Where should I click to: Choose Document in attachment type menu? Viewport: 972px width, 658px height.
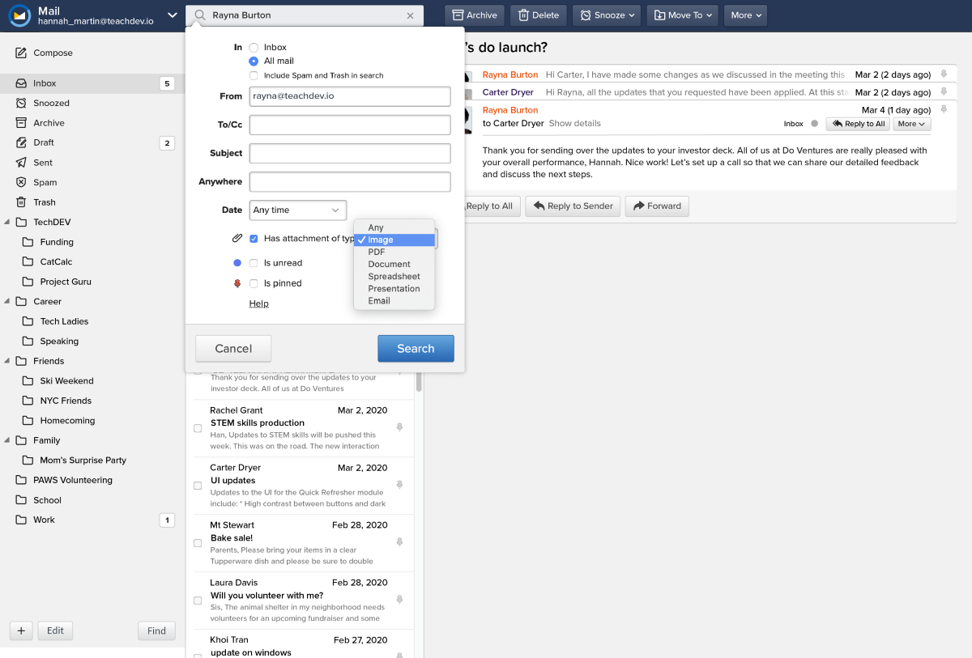tap(394, 264)
